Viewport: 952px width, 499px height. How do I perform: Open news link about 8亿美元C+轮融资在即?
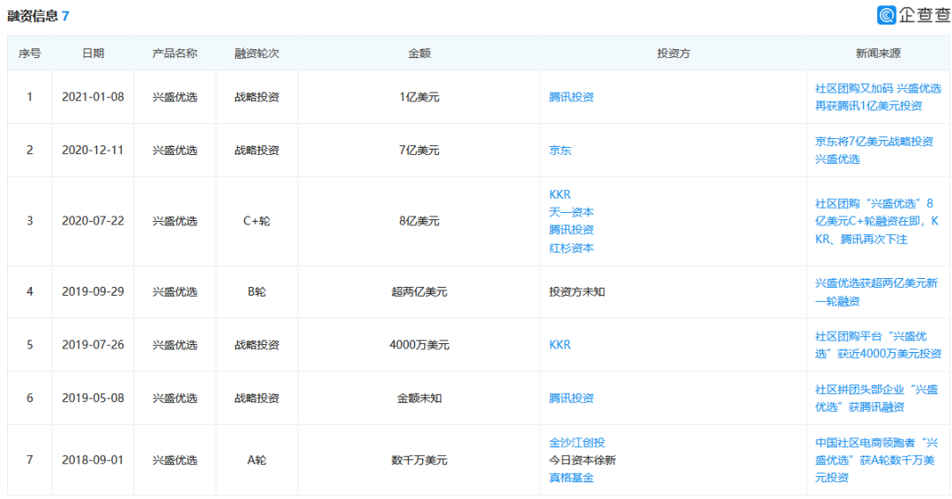(x=877, y=221)
